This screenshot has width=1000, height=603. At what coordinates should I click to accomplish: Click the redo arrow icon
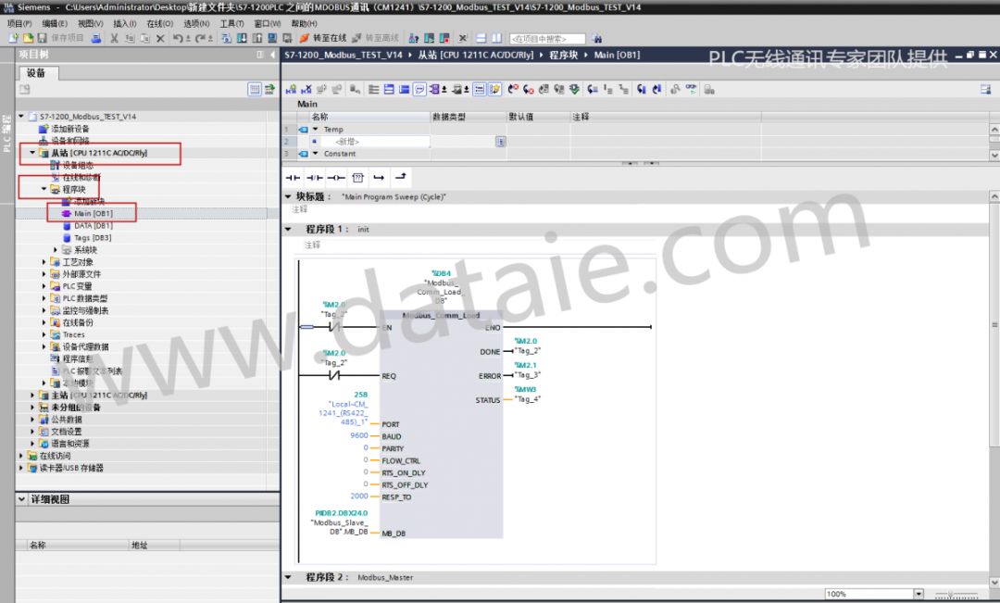click(200, 38)
